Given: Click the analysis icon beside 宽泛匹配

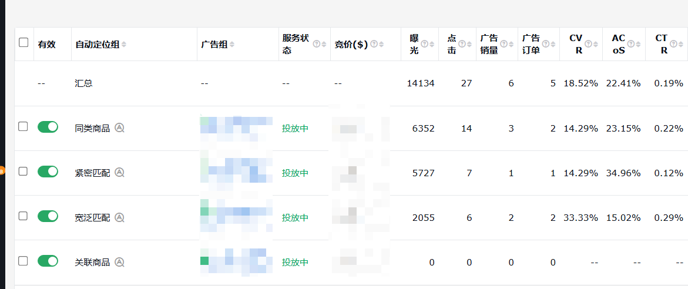Looking at the screenshot, I should tap(119, 217).
